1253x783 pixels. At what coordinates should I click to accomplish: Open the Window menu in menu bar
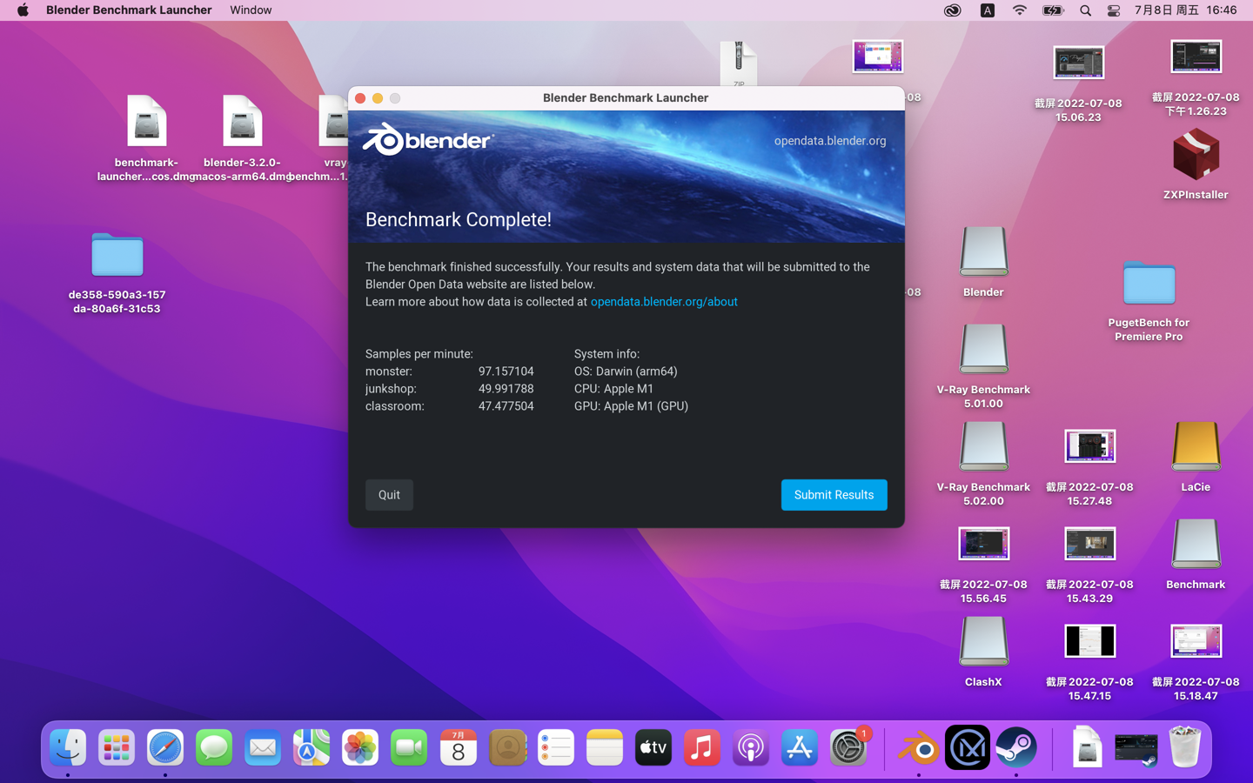point(251,10)
